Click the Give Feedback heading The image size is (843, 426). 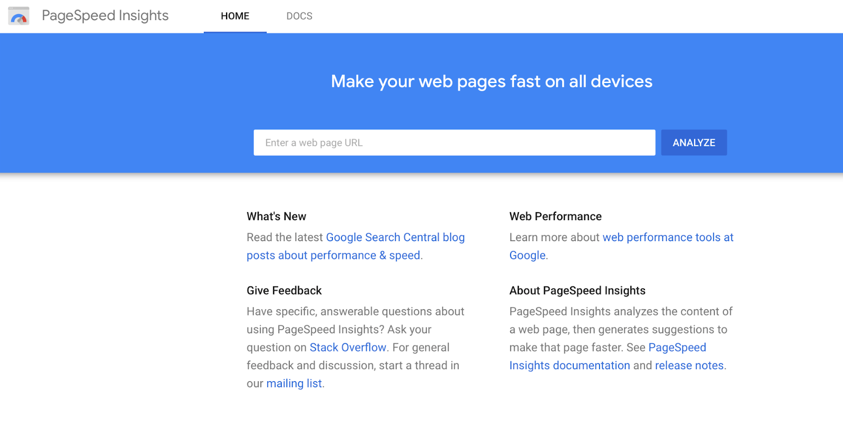click(284, 291)
